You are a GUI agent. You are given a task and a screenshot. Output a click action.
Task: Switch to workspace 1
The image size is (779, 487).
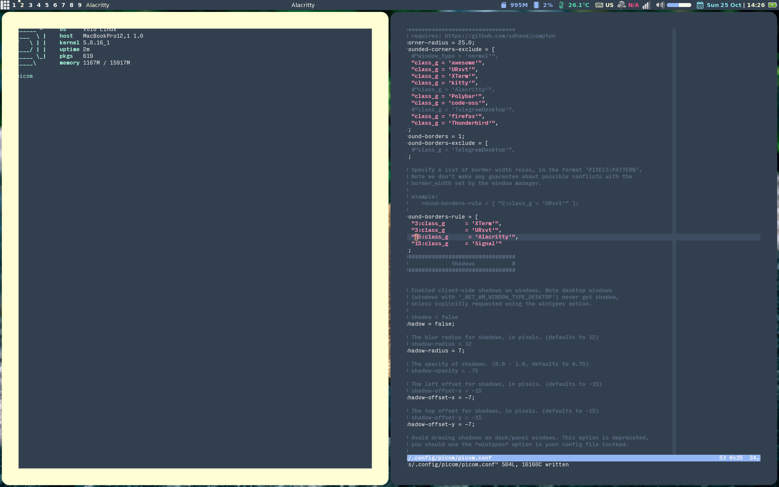(14, 5)
